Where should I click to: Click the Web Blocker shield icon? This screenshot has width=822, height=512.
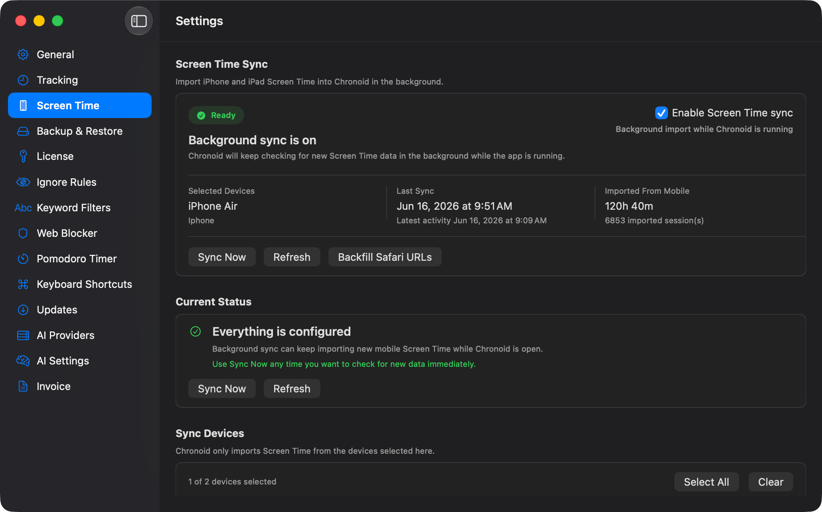(x=23, y=233)
